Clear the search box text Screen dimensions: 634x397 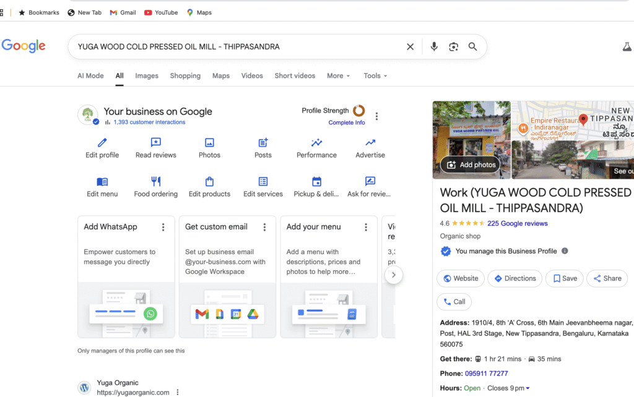(410, 47)
